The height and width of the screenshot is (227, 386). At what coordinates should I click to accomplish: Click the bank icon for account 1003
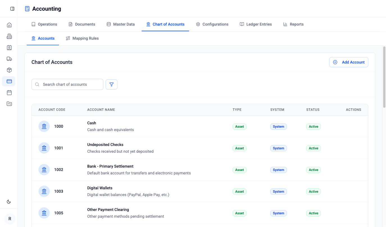click(x=44, y=191)
